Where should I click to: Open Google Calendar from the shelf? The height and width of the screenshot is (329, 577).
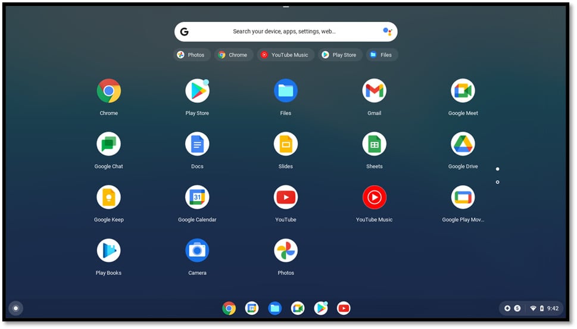(x=252, y=308)
